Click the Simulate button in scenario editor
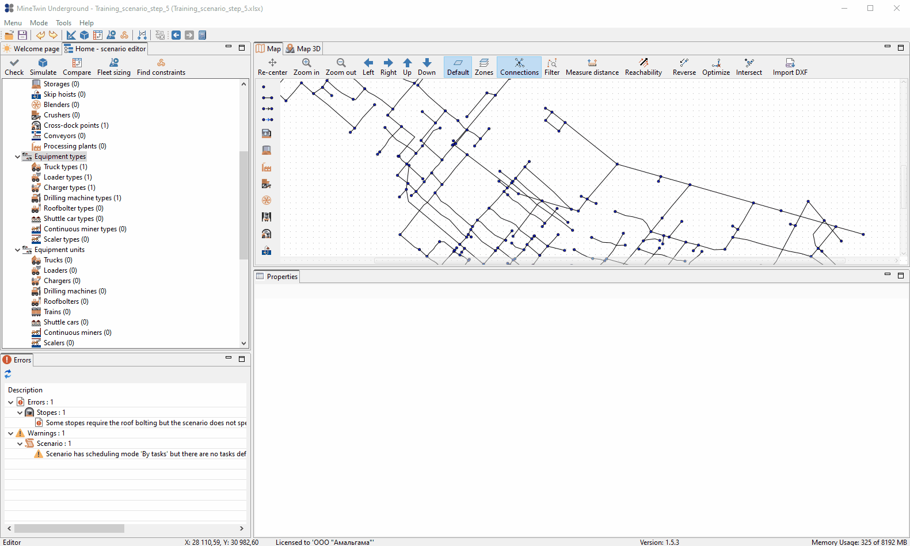The height and width of the screenshot is (546, 910). (x=43, y=67)
